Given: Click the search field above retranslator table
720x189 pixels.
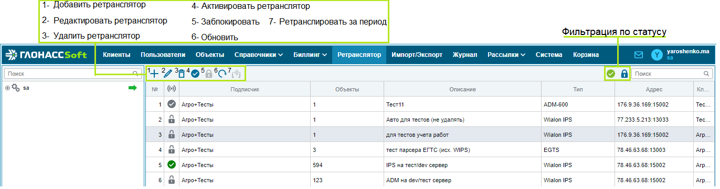Looking at the screenshot, I should tap(672, 74).
